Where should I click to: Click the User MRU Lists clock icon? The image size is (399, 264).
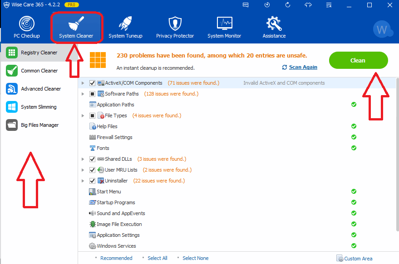(101, 170)
